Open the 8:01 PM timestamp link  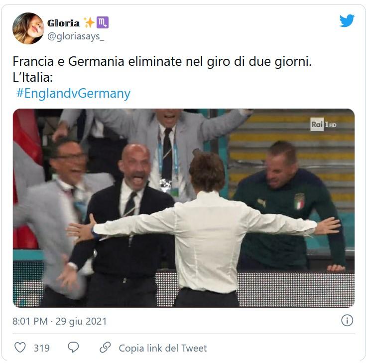[30, 321]
